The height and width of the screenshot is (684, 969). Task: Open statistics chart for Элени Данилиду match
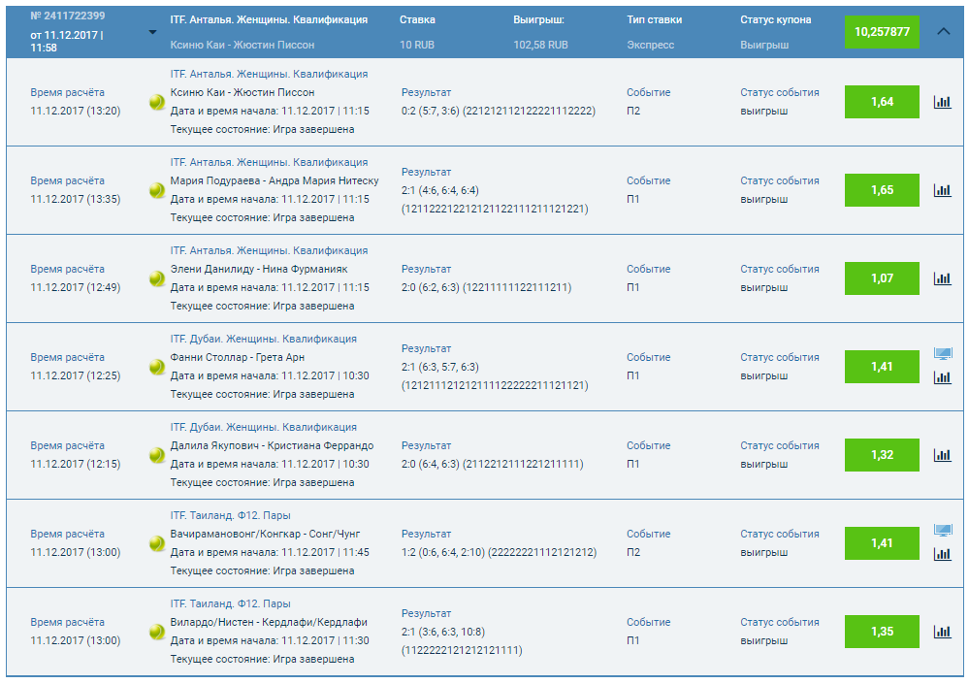943,278
